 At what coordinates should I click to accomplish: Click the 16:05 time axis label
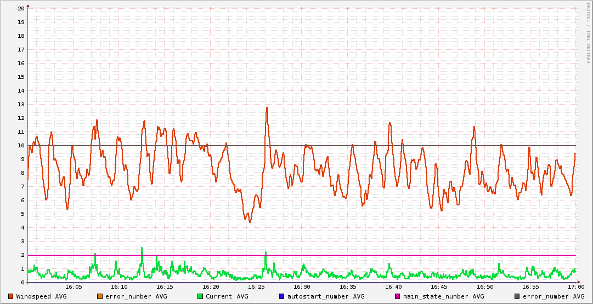[x=74, y=286]
